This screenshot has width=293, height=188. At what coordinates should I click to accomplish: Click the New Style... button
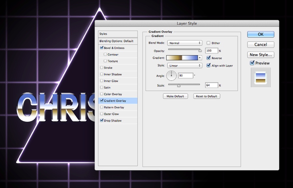tap(261, 55)
